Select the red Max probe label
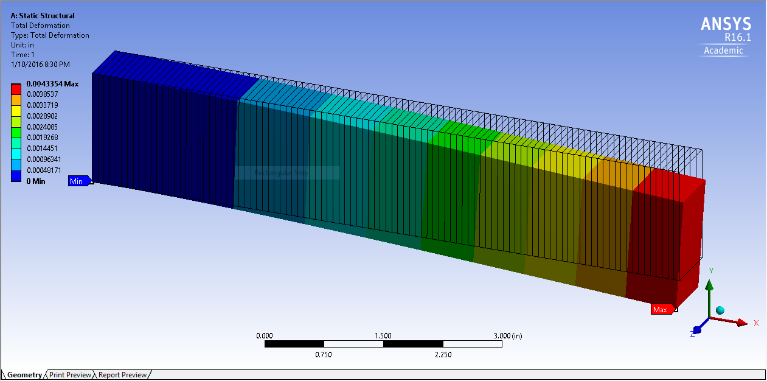This screenshot has width=767, height=381. click(661, 309)
